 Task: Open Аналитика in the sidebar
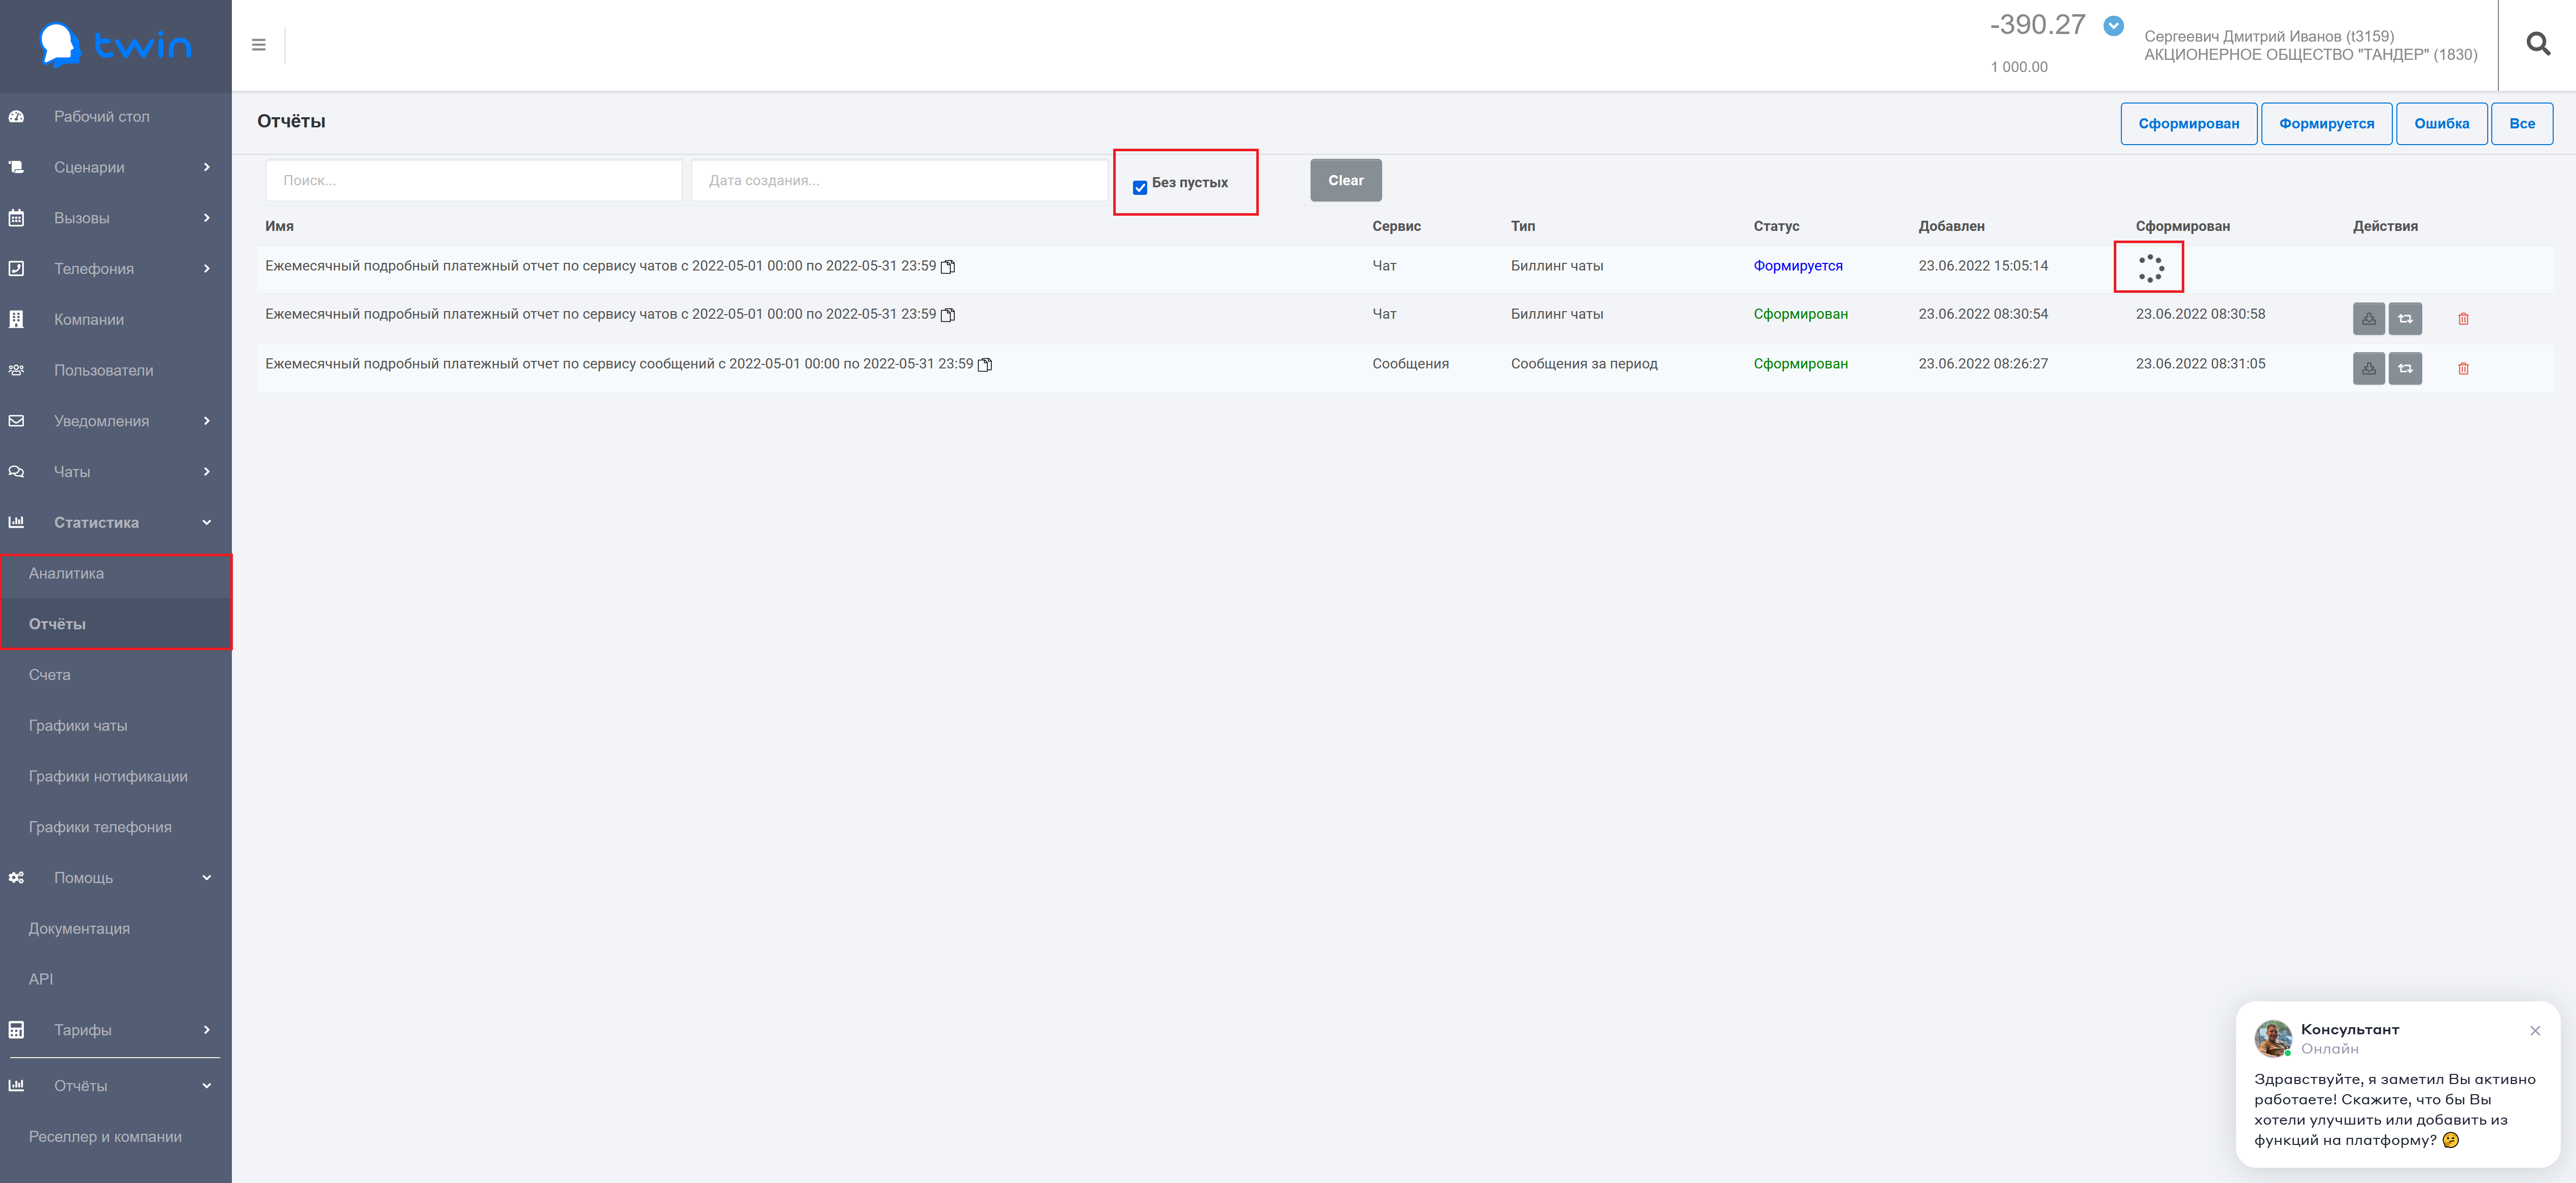66,573
